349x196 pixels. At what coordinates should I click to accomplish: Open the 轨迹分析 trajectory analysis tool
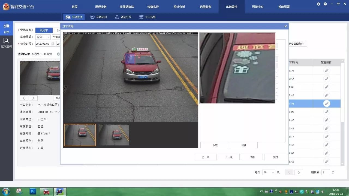pyautogui.click(x=123, y=17)
